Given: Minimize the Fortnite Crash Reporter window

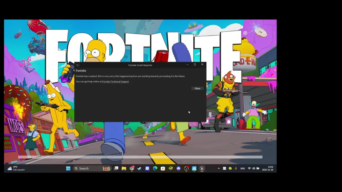Looking at the screenshot, I should pyautogui.click(x=187, y=65).
